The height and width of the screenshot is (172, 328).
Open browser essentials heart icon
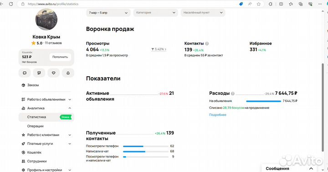(x=310, y=4)
